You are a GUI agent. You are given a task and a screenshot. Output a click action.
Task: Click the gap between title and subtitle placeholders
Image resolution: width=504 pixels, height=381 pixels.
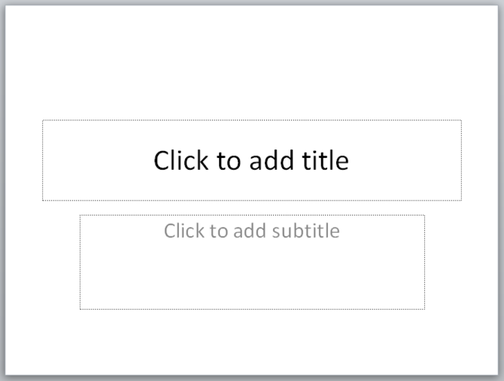click(x=251, y=208)
